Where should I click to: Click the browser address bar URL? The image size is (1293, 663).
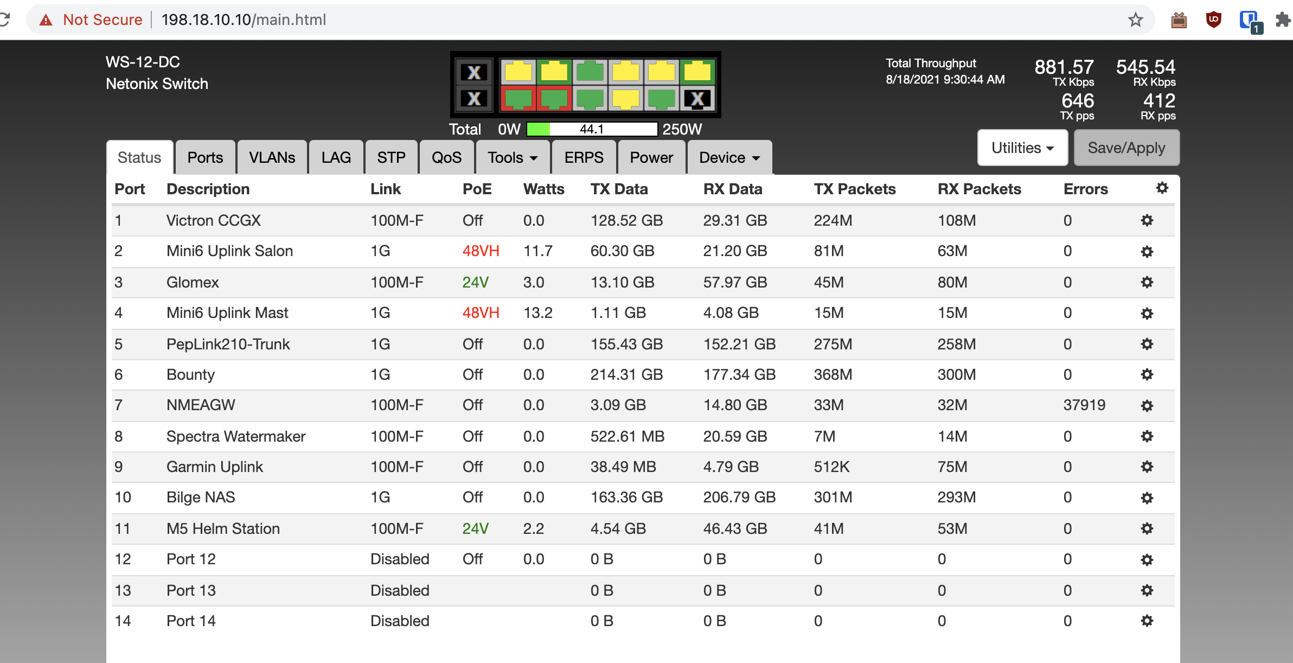244,20
